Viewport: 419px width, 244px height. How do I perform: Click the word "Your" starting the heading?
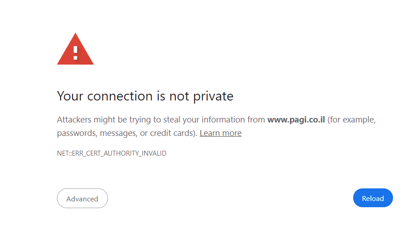pos(71,96)
